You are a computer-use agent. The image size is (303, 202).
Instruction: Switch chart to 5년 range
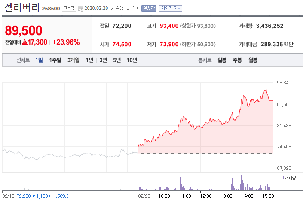117,60
